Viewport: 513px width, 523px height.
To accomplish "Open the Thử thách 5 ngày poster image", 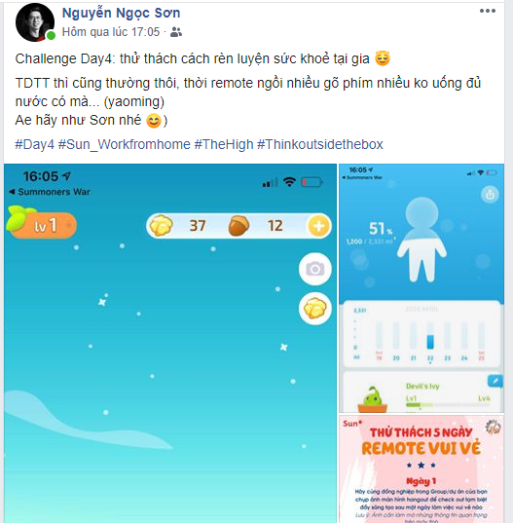I will pos(421,468).
